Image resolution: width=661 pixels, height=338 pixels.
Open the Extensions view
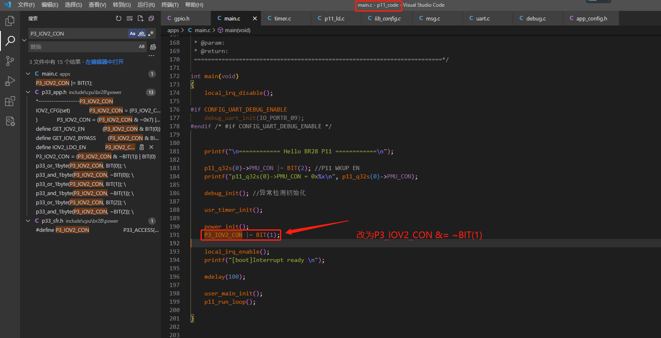pos(10,101)
